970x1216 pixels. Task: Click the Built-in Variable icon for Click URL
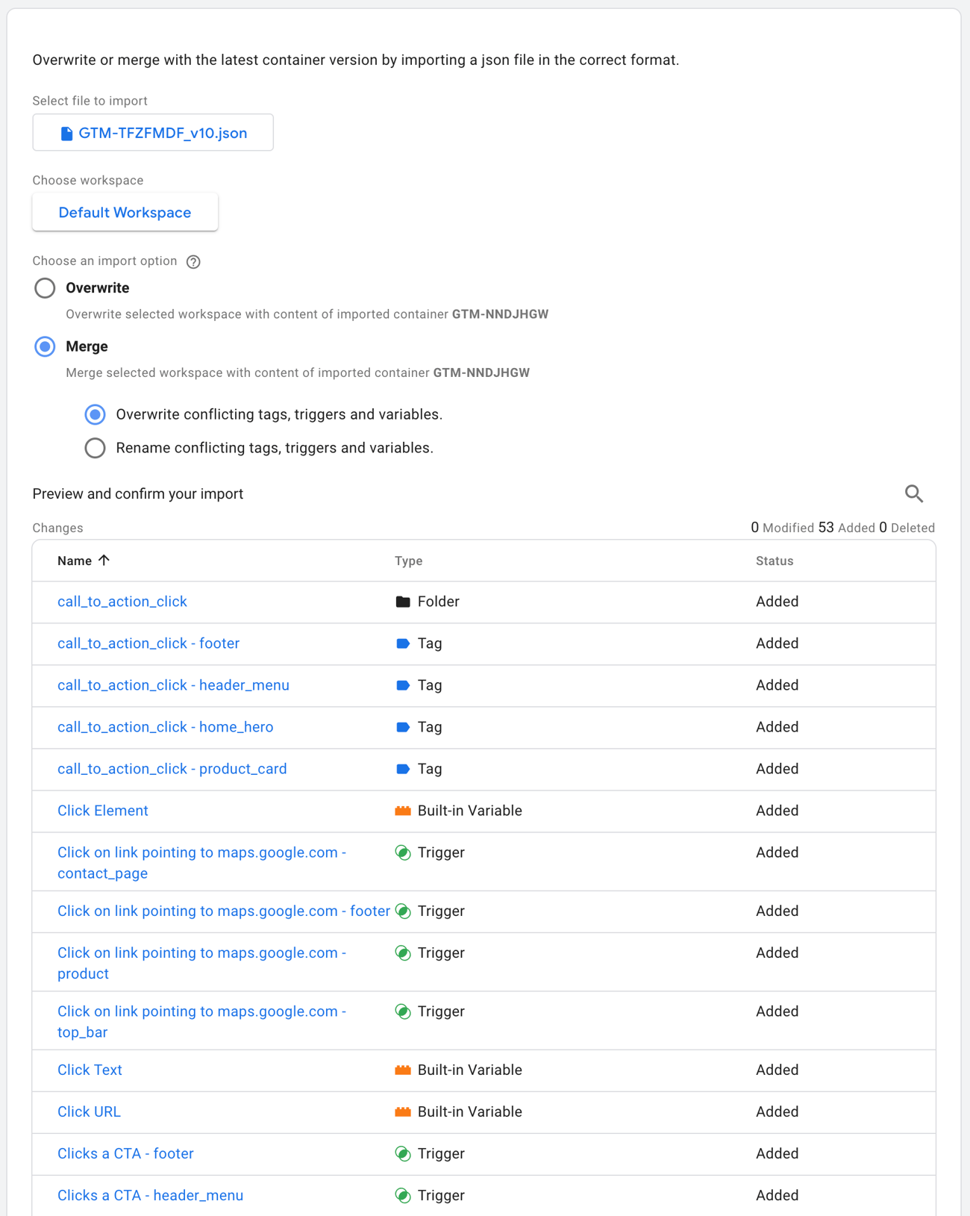tap(403, 1111)
